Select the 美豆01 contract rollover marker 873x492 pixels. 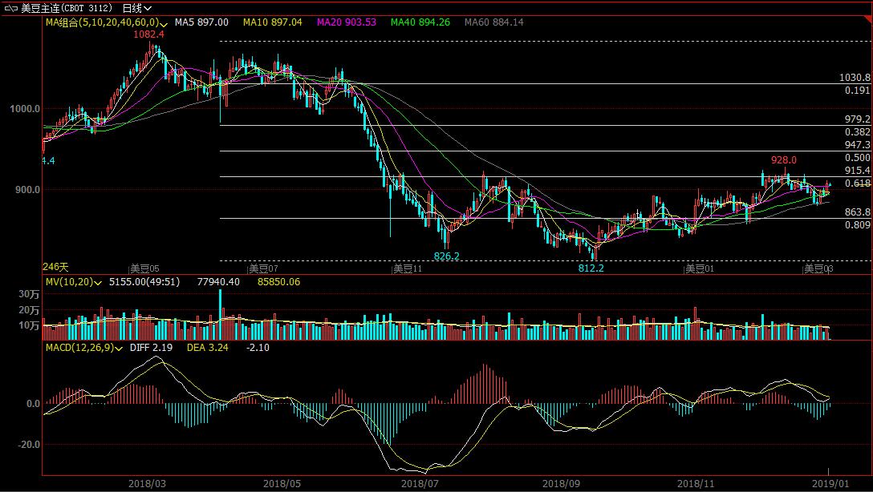coord(700,268)
